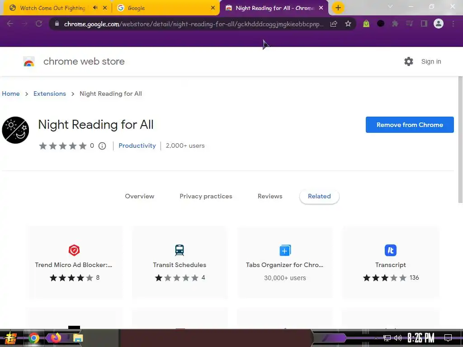463x347 pixels.
Task: Toggle the browser side panel
Action: click(424, 23)
